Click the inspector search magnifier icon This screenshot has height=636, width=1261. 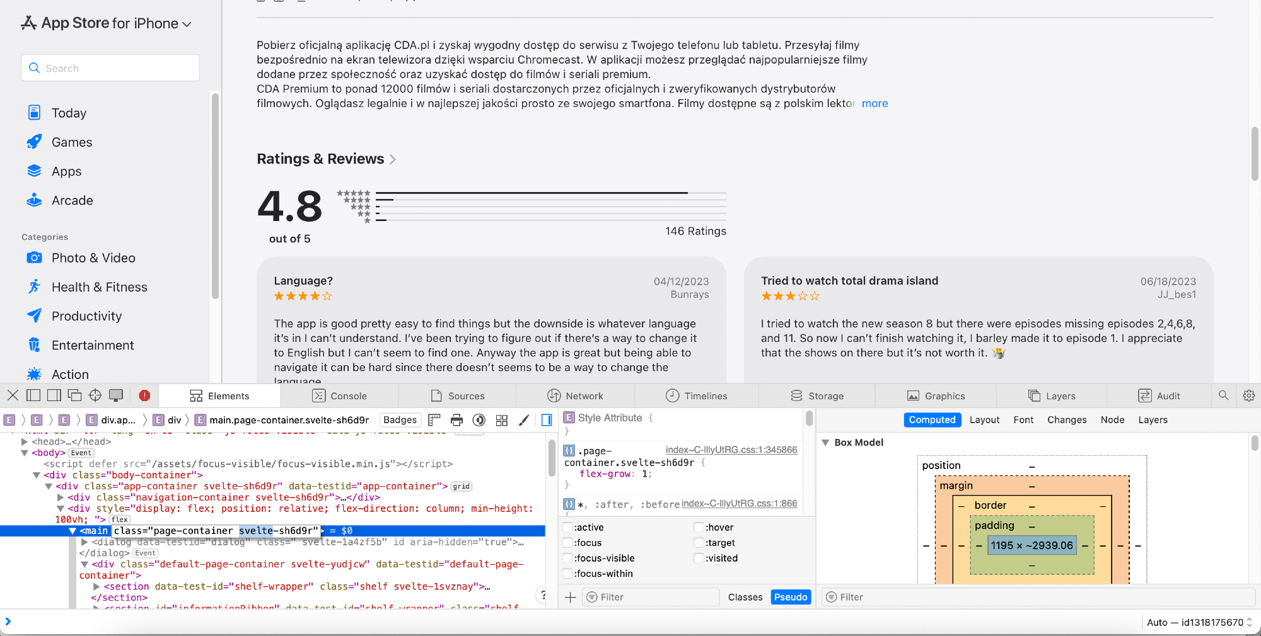click(1223, 395)
